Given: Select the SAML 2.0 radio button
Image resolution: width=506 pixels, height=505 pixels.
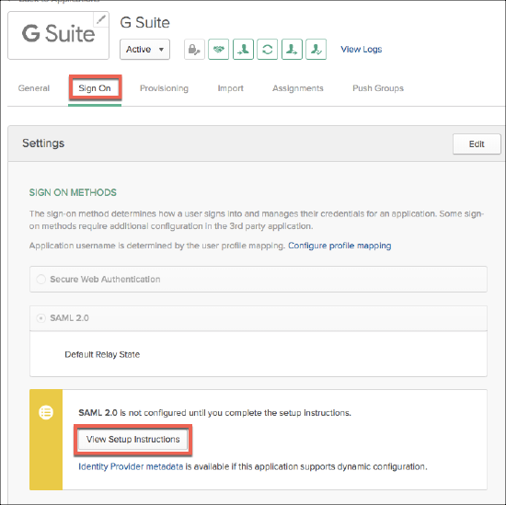Looking at the screenshot, I should [41, 318].
